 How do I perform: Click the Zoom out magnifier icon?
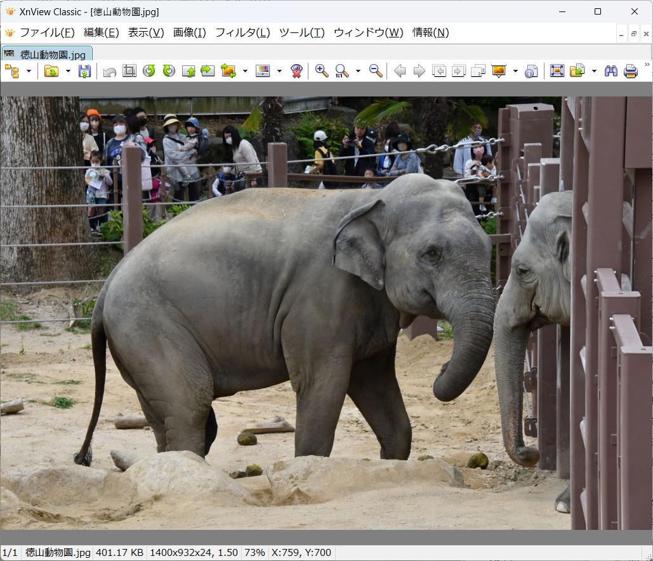click(x=376, y=71)
